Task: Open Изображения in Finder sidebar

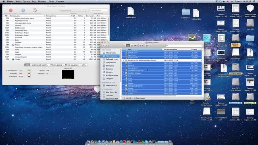Action: (x=112, y=75)
